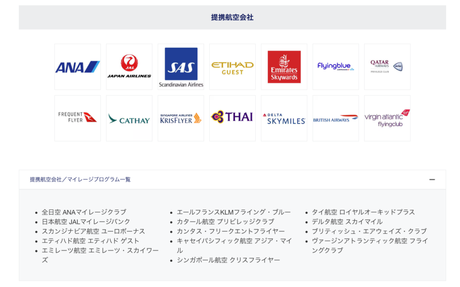Select the デルタ航空 スカイマイル list entry
Screen dimensions: 460x287
347,222
